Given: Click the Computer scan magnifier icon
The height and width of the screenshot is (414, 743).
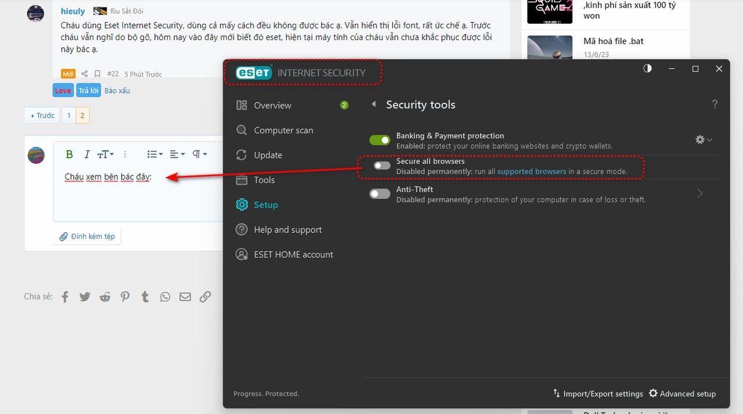Looking at the screenshot, I should click(x=241, y=130).
